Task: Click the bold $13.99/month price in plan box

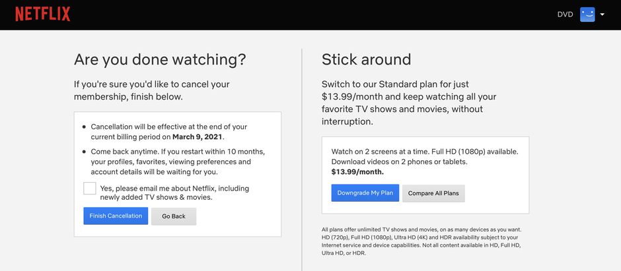Action: pos(357,171)
